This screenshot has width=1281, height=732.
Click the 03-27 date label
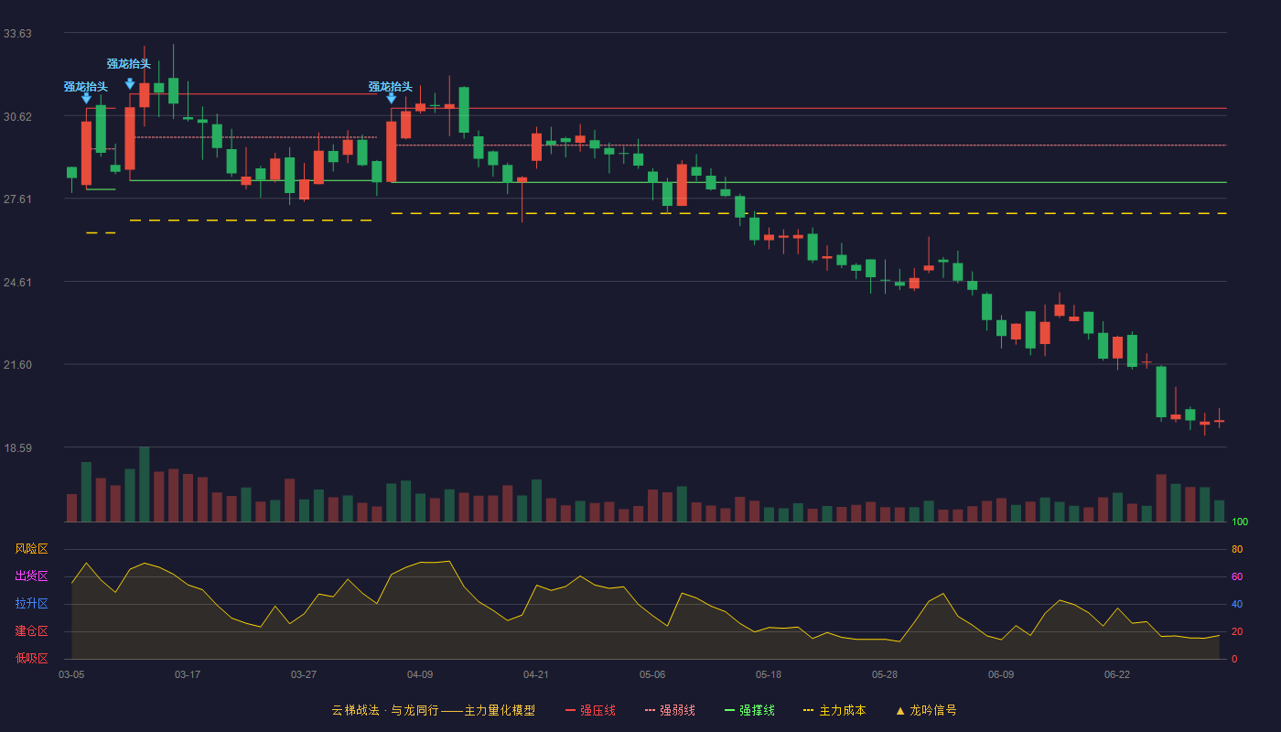[304, 674]
